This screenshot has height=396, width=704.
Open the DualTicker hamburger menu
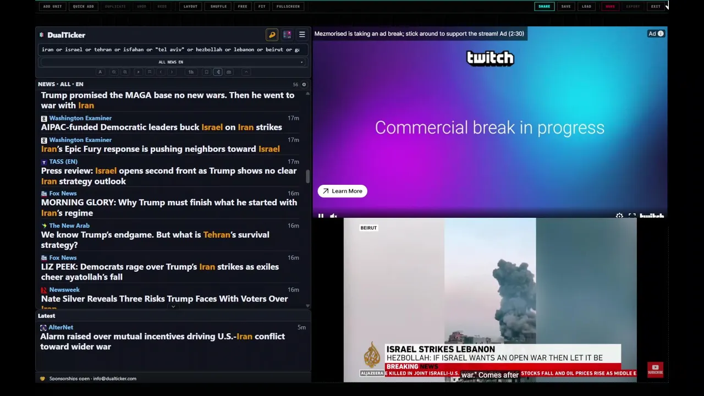click(x=302, y=35)
